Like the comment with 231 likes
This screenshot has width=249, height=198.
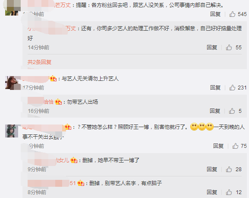232,88
